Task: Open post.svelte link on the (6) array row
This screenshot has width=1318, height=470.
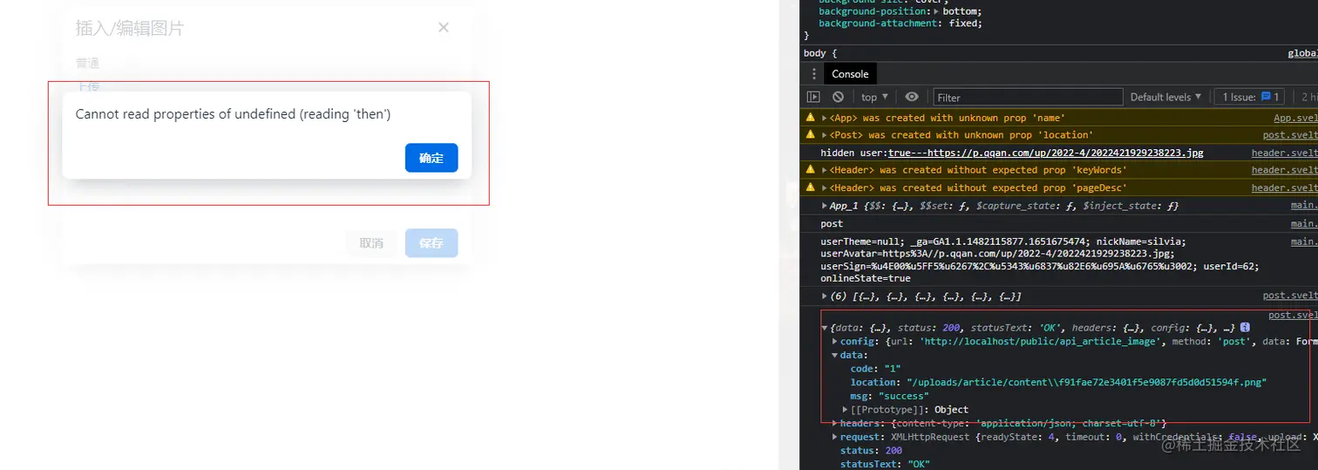Action: click(1290, 296)
